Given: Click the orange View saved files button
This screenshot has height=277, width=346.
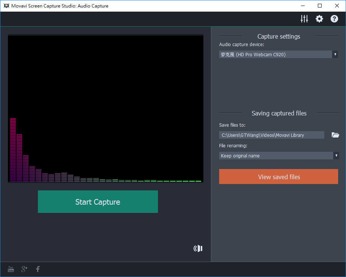Looking at the screenshot, I should pyautogui.click(x=278, y=177).
